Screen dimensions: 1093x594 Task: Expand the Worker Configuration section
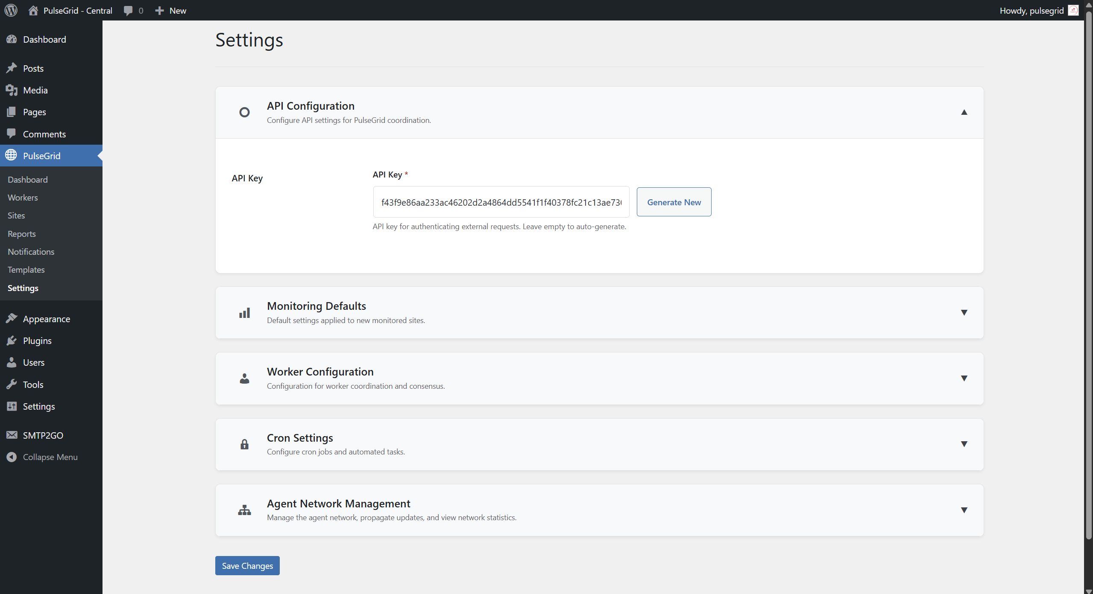pyautogui.click(x=964, y=378)
